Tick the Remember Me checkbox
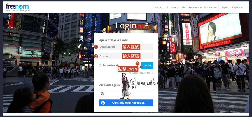This screenshot has width=252, height=117. pos(100,65)
